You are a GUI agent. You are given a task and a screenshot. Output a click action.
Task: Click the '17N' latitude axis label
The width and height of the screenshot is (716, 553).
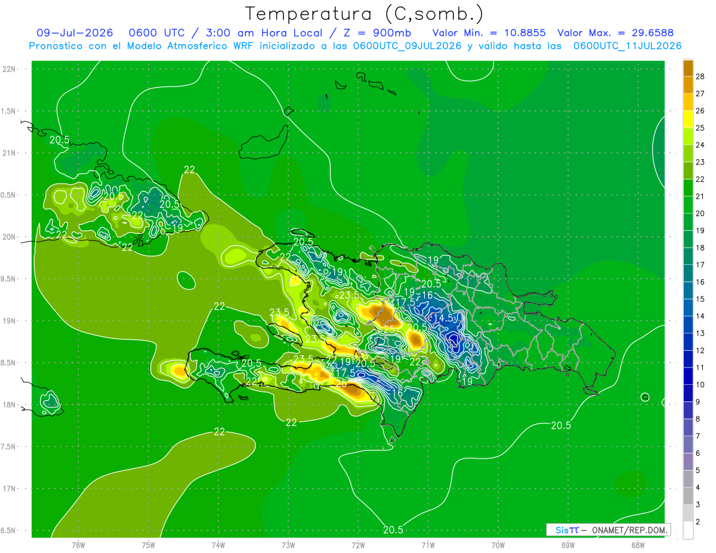[8, 489]
